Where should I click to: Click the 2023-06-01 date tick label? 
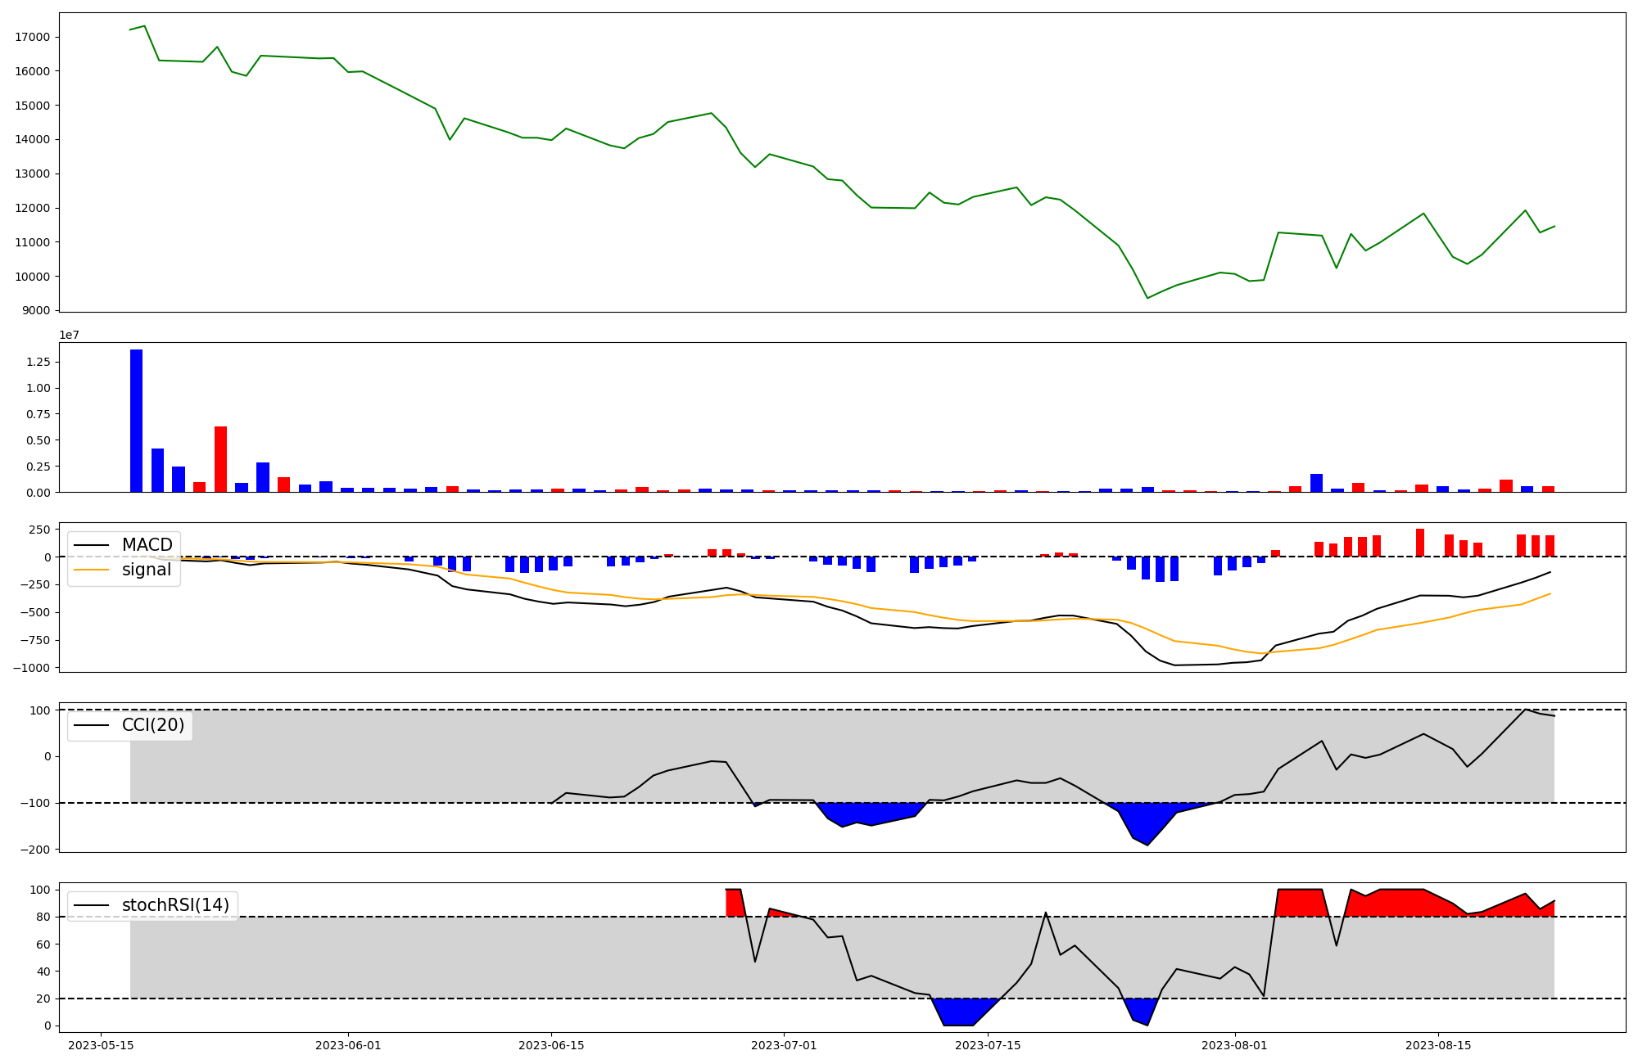(x=348, y=1045)
